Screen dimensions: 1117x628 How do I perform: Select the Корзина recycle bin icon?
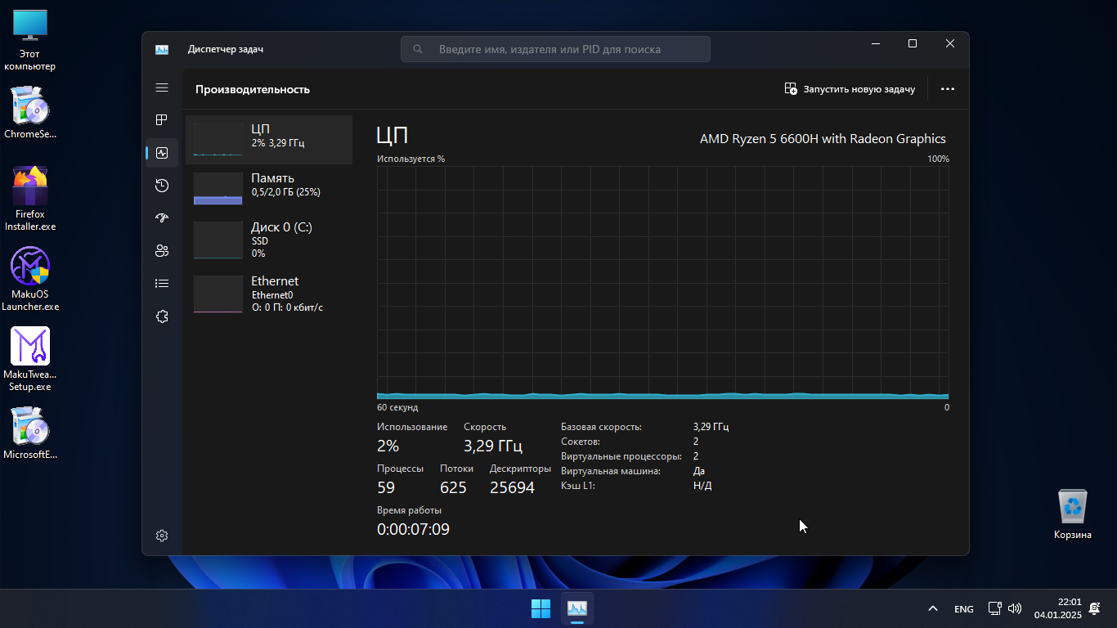pyautogui.click(x=1073, y=514)
